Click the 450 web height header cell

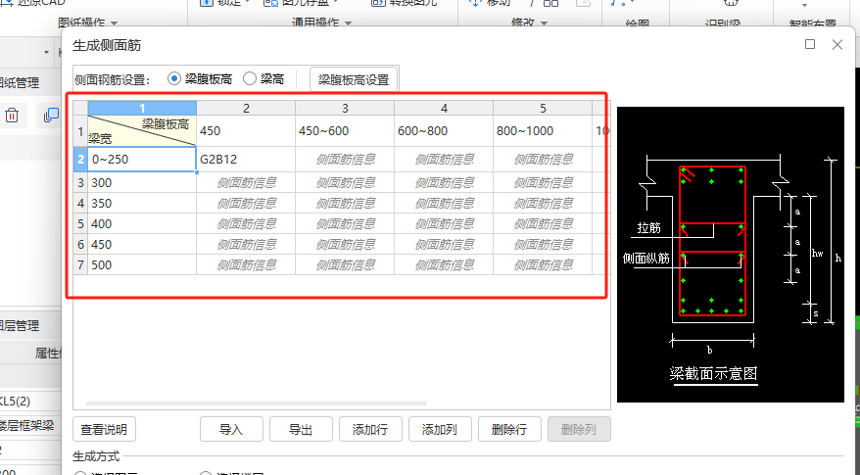click(246, 130)
